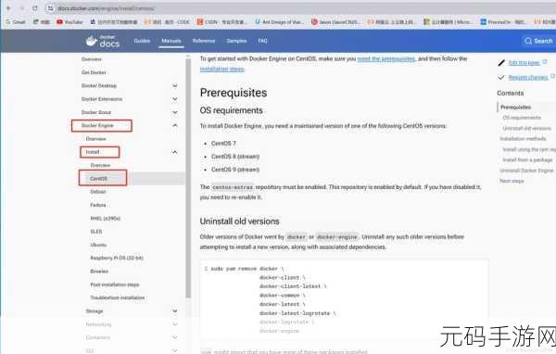Viewport: 556px width, 354px height.
Task: Open the Guides tab
Action: [x=142, y=41]
